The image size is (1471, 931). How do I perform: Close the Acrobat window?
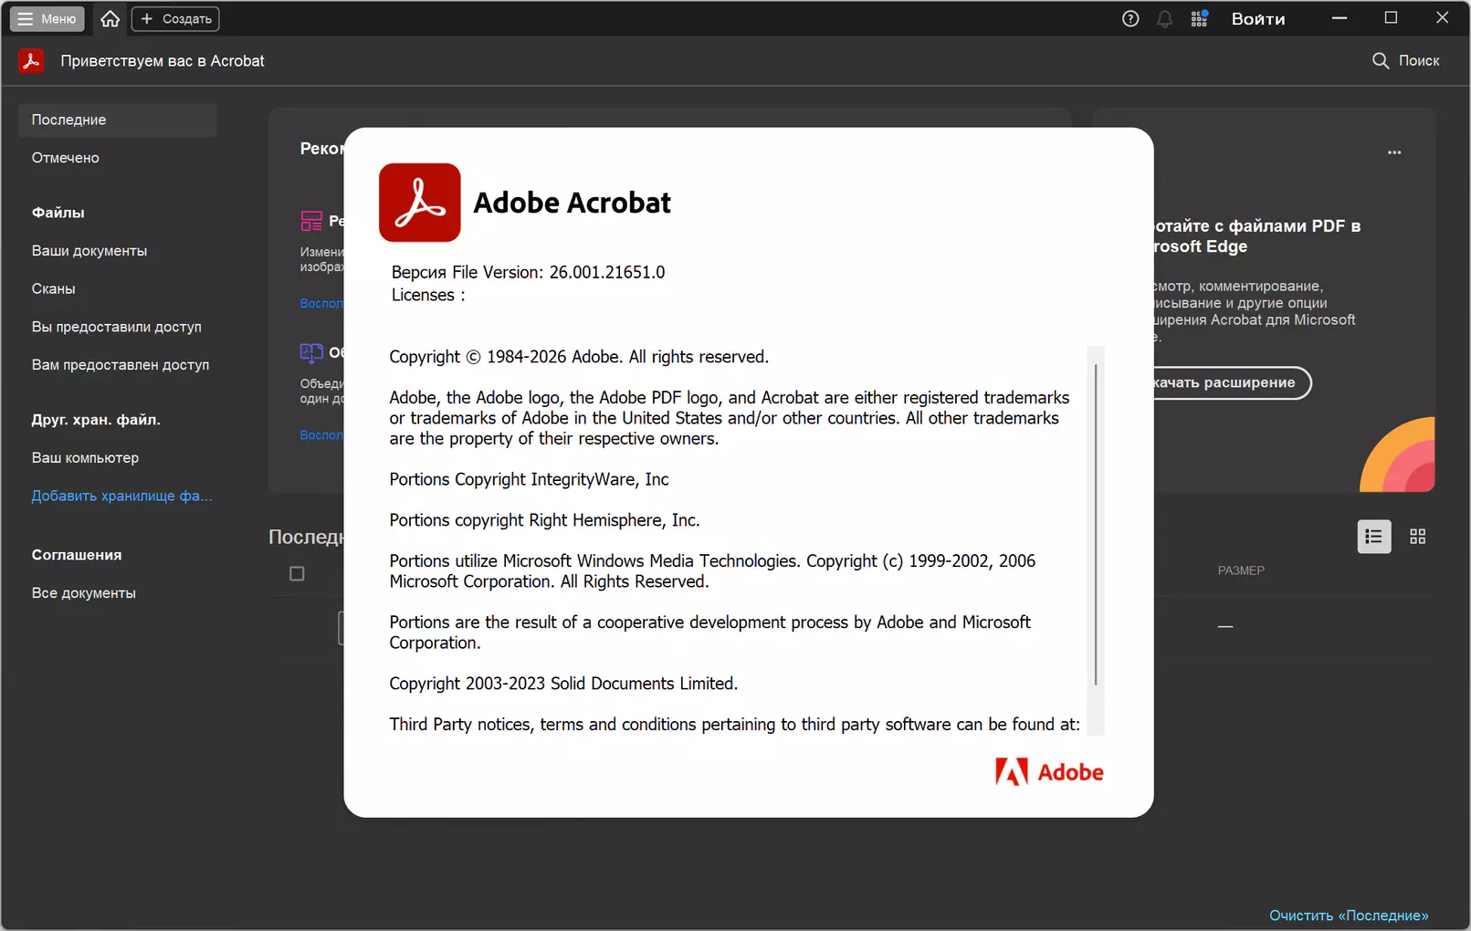coord(1443,18)
